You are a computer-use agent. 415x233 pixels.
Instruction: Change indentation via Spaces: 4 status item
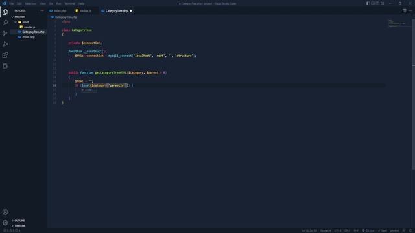coord(326,230)
